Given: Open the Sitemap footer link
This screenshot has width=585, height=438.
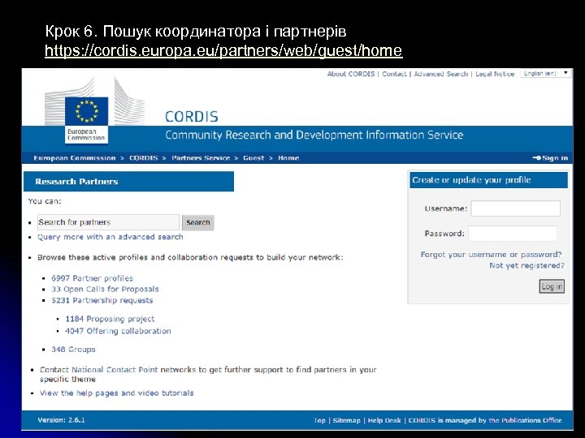Looking at the screenshot, I should (x=347, y=420).
